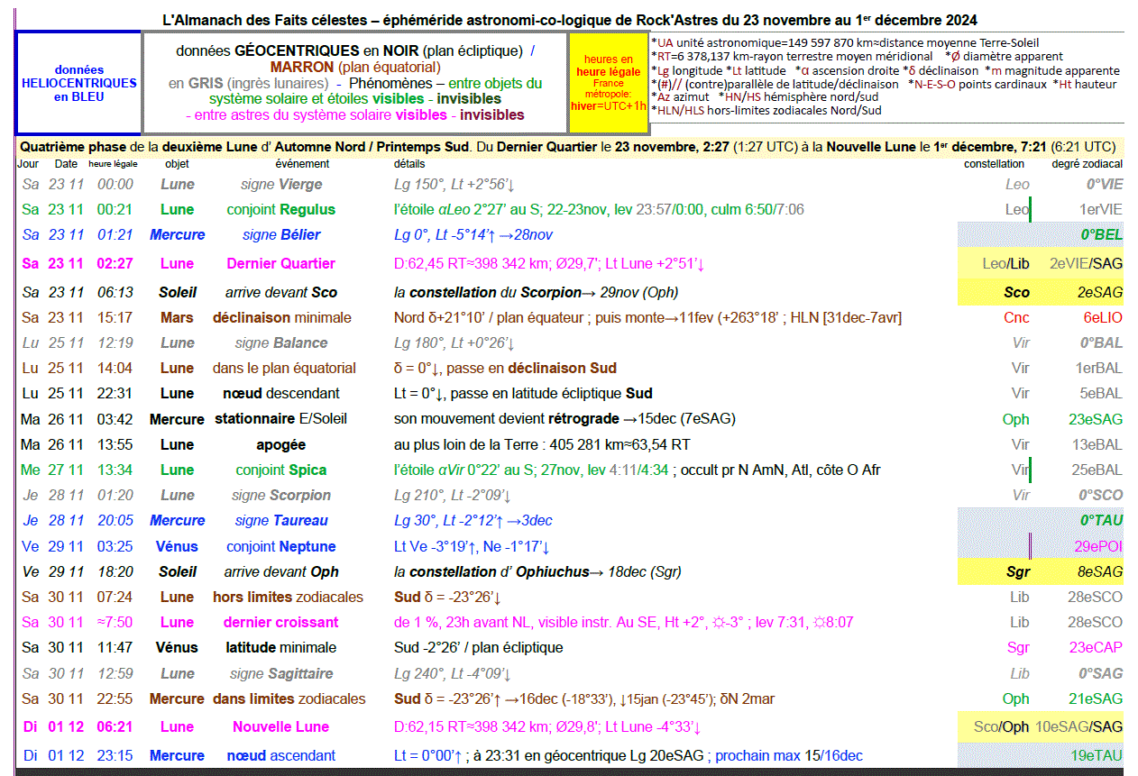This screenshot has width=1138, height=776.
Task: Click the Mars 'déclinaison minimale' event
Action: [281, 318]
